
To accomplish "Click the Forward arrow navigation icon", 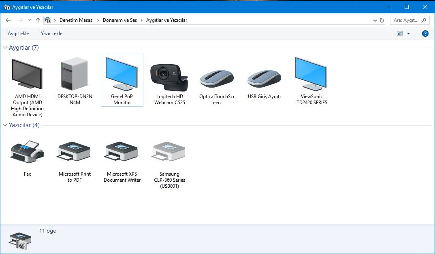I will (x=20, y=20).
